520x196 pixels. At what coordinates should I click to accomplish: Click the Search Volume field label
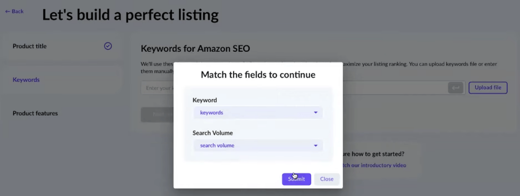(x=213, y=133)
